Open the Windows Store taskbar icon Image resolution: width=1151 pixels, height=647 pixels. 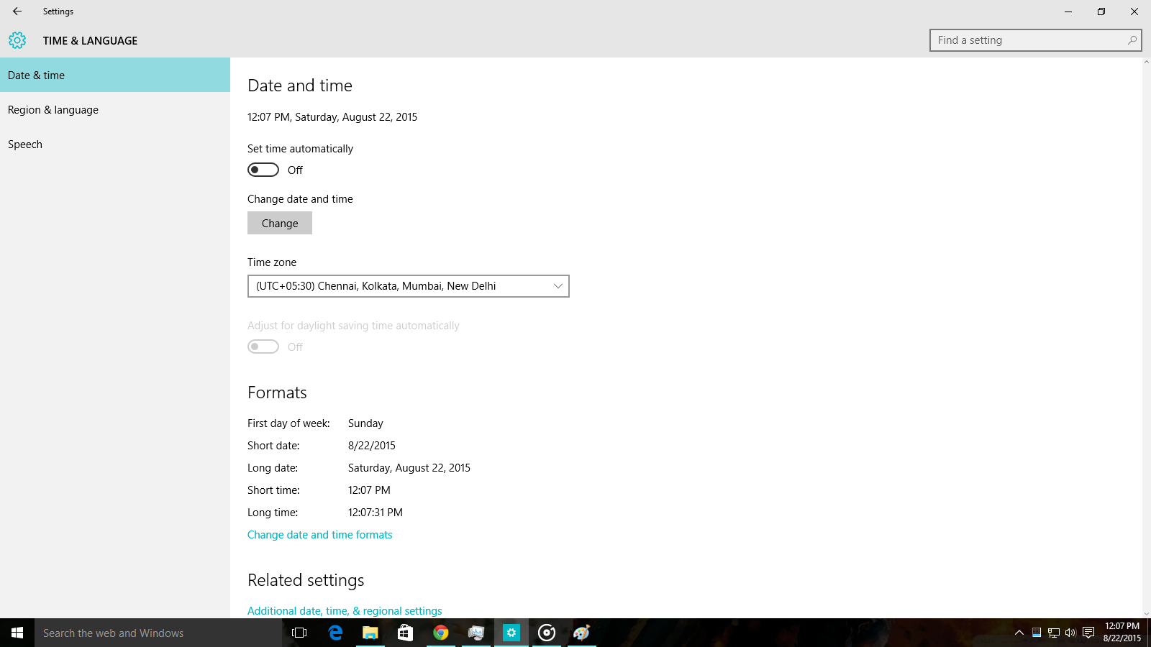pyautogui.click(x=406, y=633)
